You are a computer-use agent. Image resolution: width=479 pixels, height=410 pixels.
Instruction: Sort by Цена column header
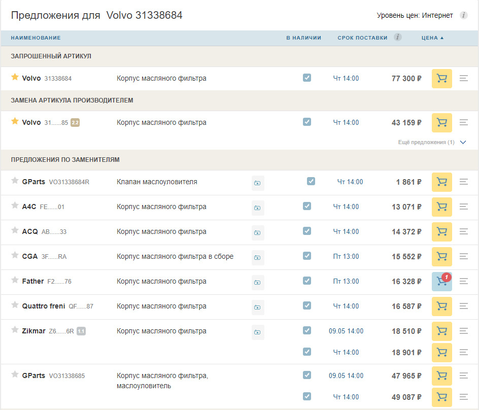coord(432,38)
